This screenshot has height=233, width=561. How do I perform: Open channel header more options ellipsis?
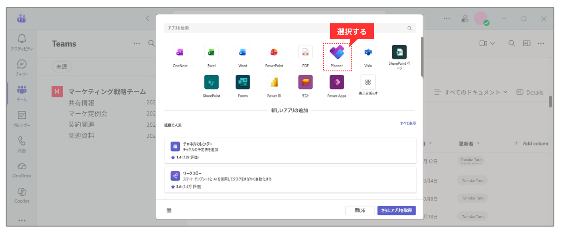(x=540, y=43)
